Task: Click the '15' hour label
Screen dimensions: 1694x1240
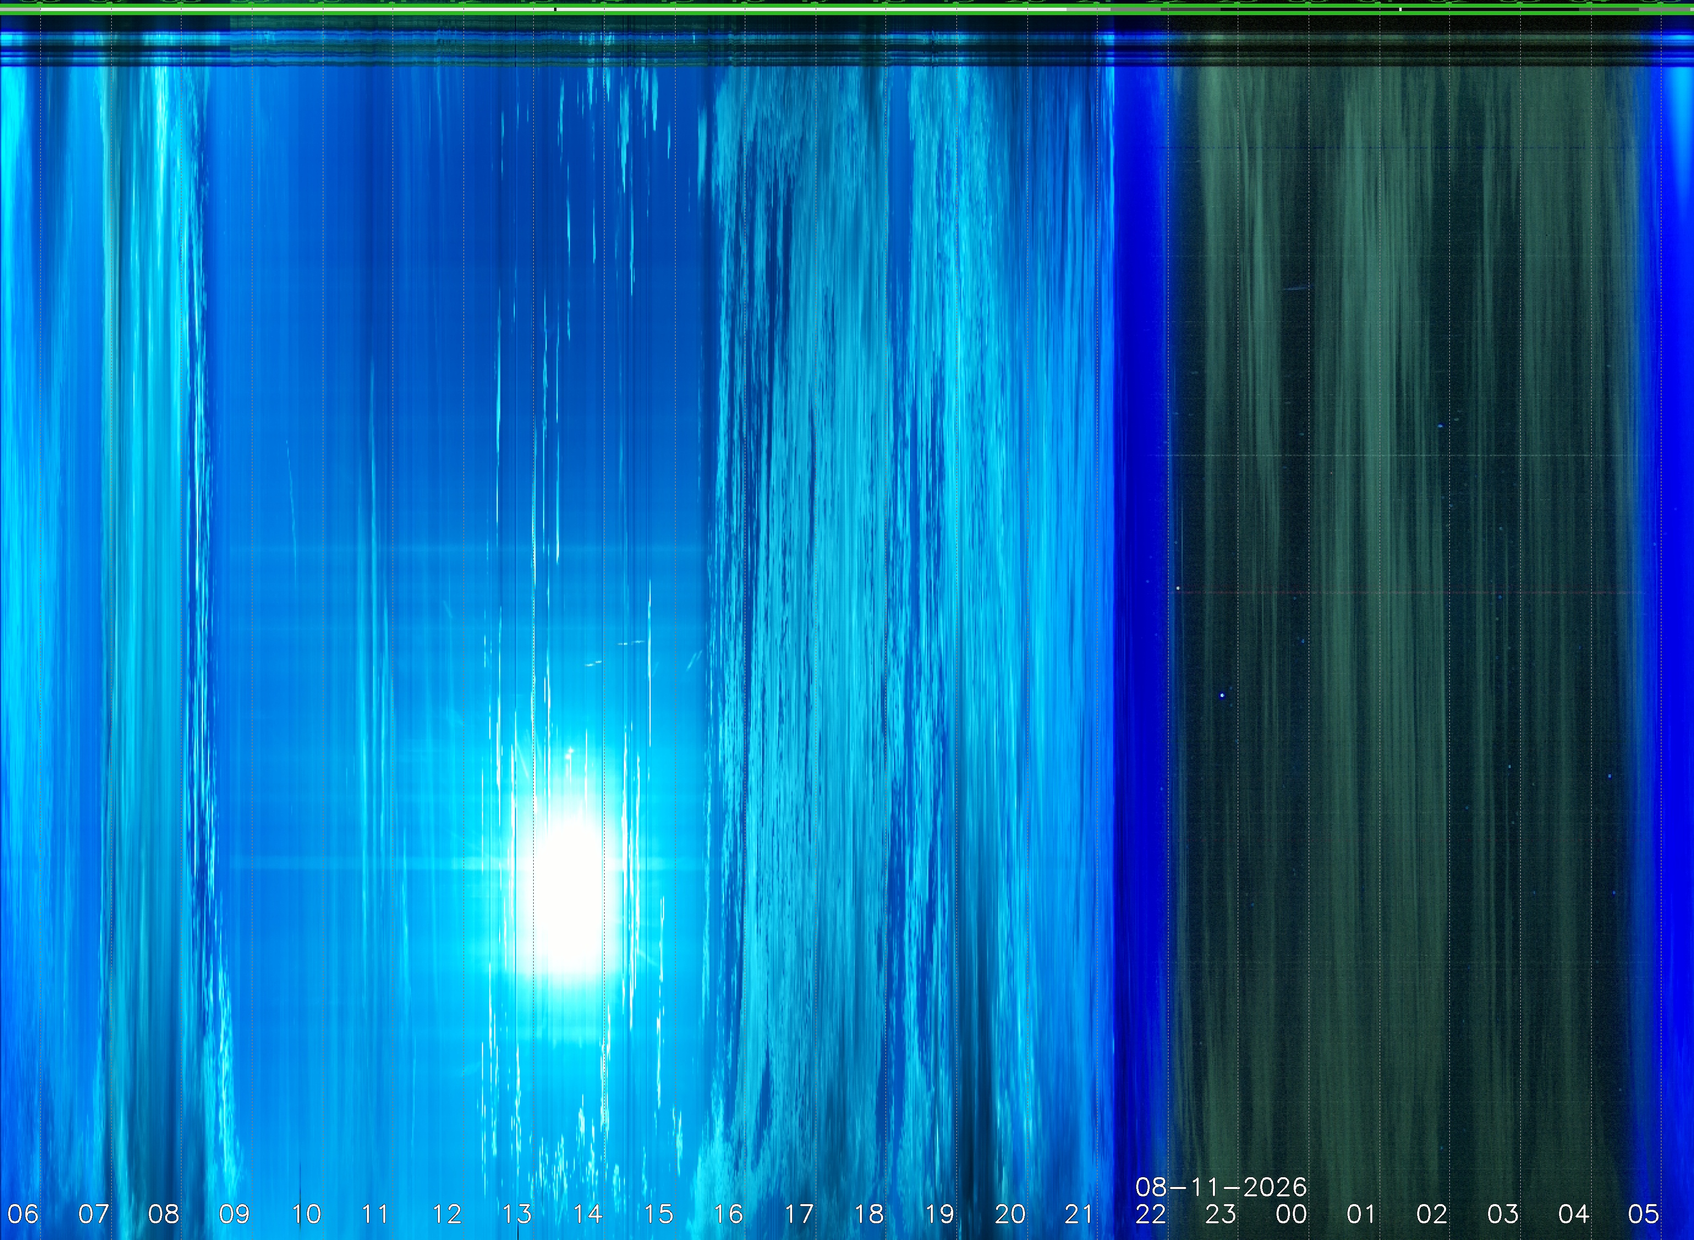Action: 659,1214
